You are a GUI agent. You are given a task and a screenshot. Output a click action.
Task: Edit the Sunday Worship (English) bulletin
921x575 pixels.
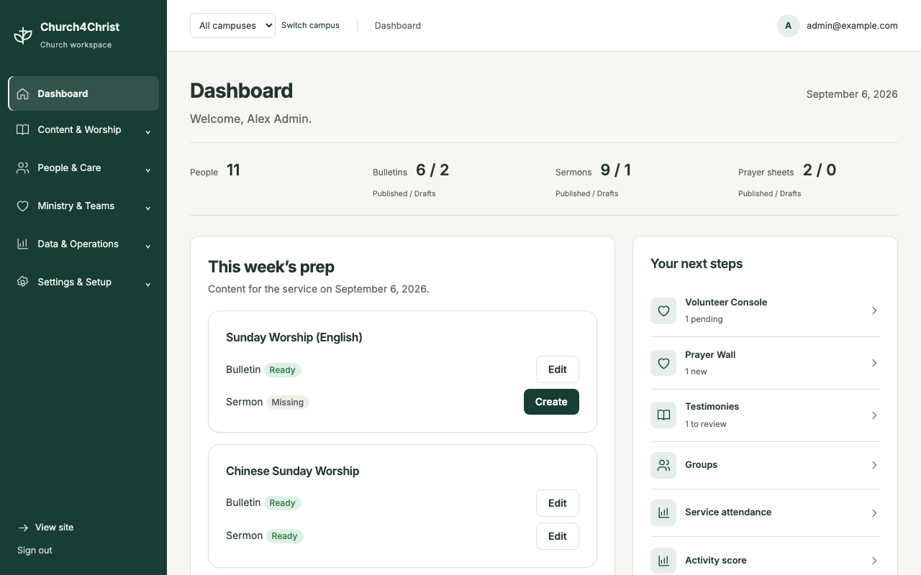point(558,369)
